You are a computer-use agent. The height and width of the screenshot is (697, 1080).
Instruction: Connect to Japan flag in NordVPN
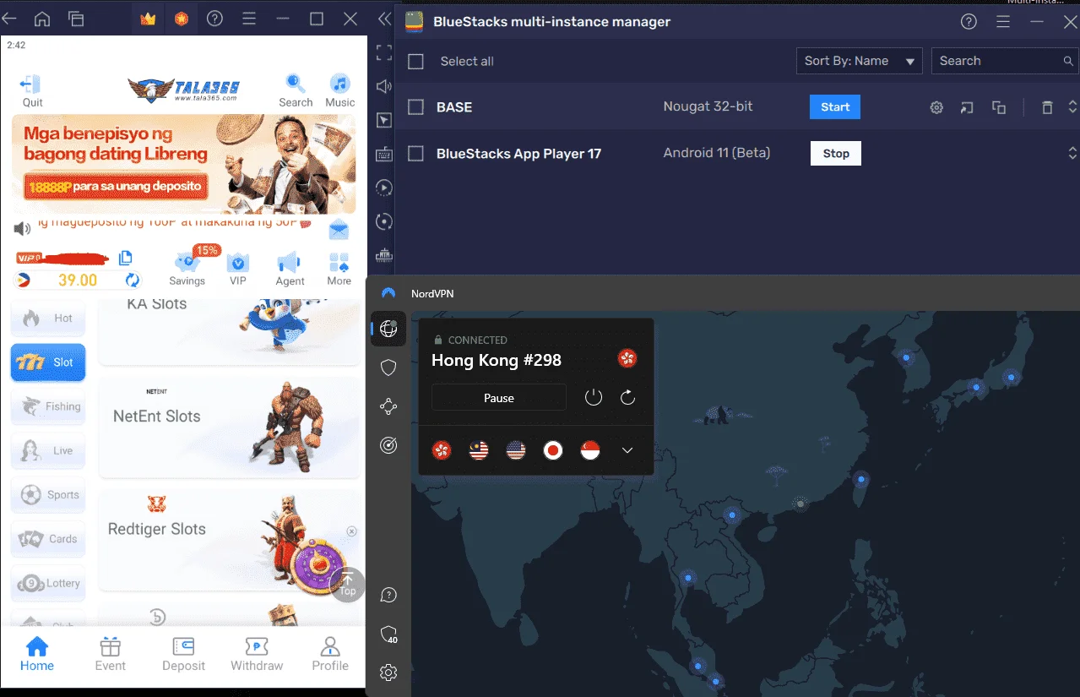coord(553,450)
